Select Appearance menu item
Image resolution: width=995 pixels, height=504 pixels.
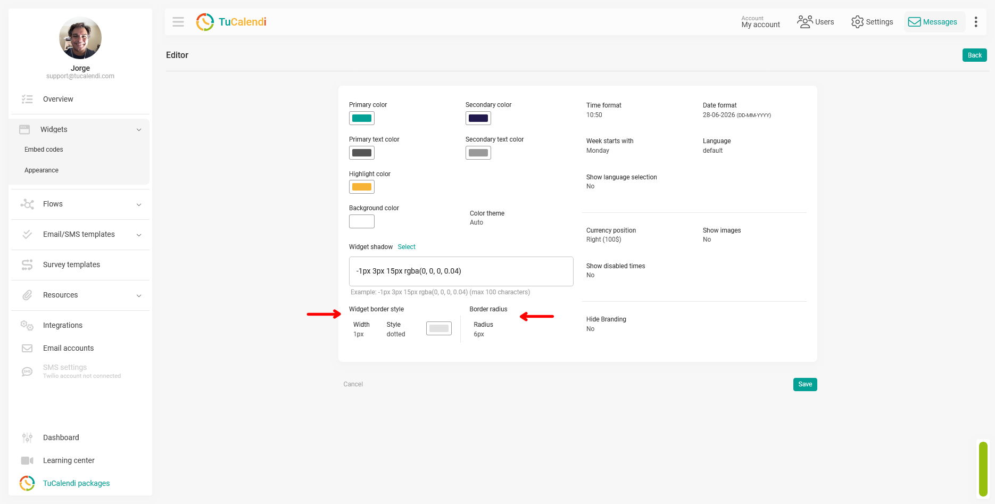[x=42, y=170]
